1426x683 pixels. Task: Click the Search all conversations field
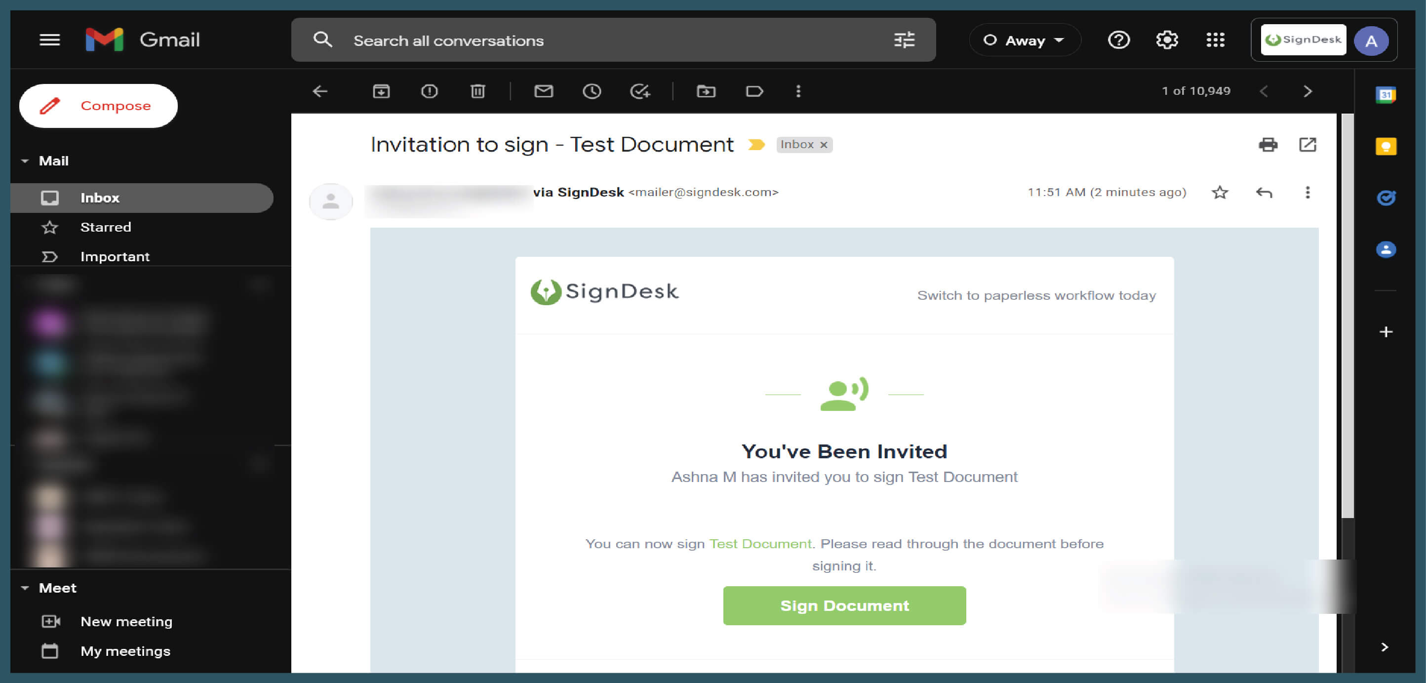point(554,40)
